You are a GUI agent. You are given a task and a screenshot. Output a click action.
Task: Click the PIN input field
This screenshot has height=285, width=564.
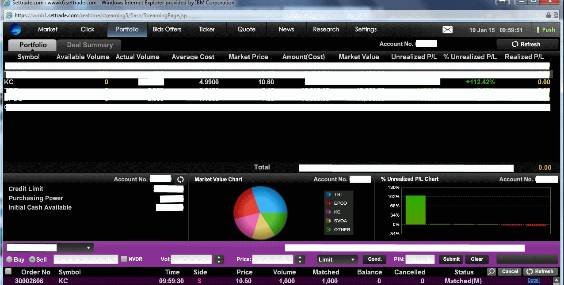[420, 259]
